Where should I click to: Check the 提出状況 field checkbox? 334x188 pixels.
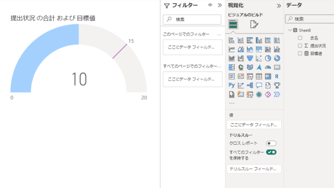tap(300, 45)
